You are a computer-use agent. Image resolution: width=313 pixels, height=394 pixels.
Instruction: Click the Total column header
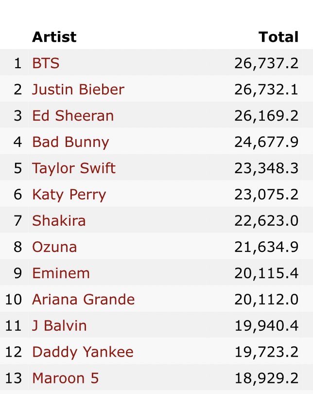click(278, 37)
